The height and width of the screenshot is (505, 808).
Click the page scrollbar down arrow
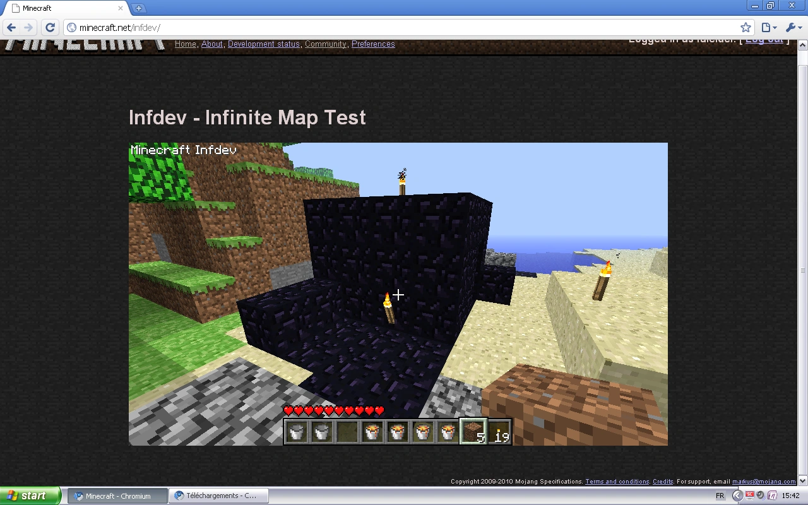[x=802, y=480]
